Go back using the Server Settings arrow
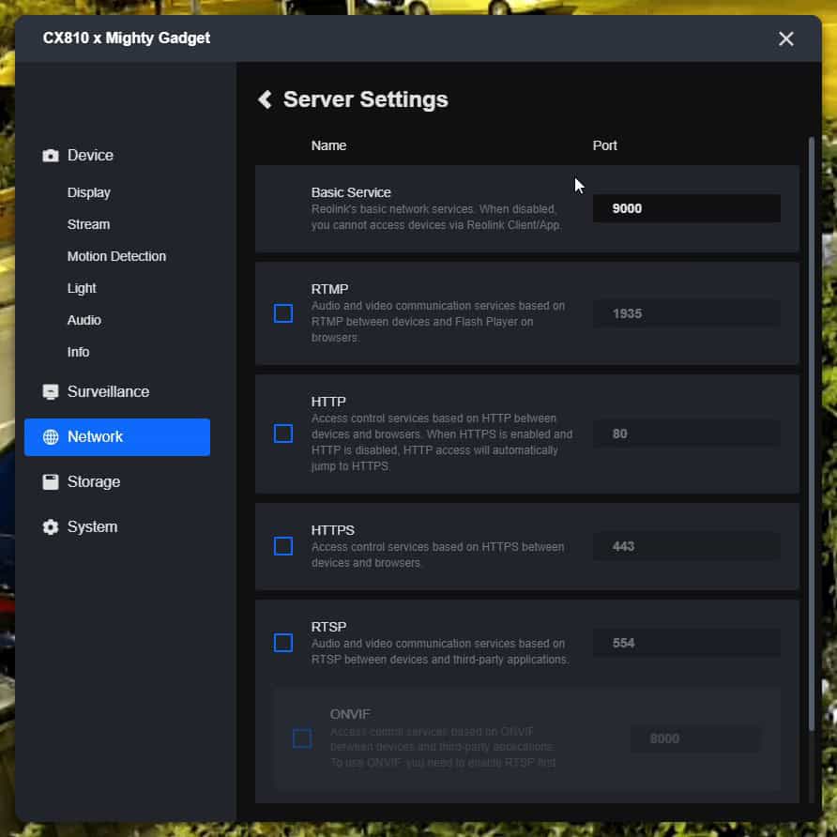 [265, 99]
